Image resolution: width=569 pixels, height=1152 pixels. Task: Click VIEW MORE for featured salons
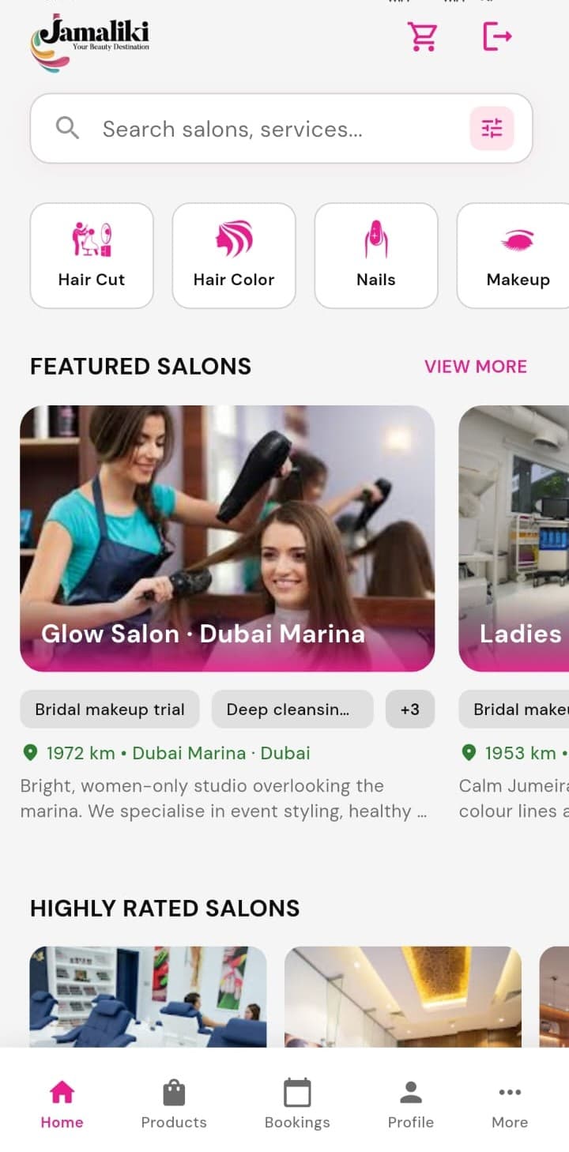tap(476, 367)
